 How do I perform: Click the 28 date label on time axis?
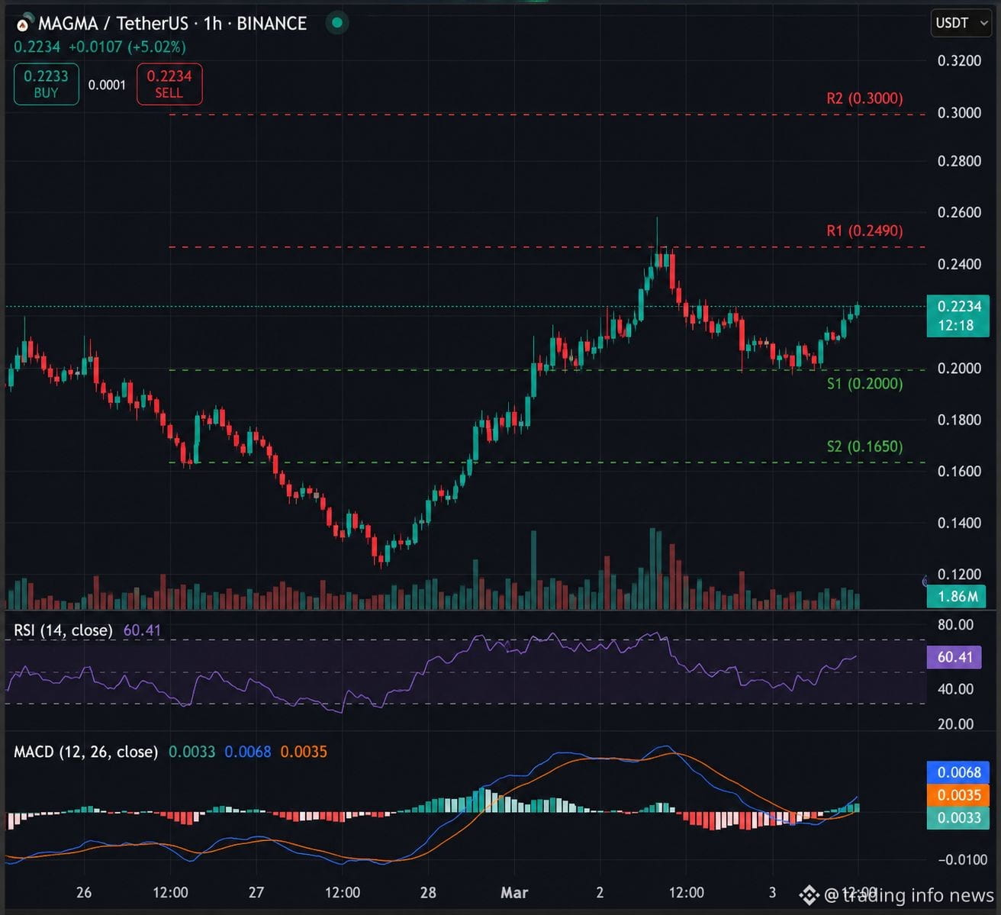tap(429, 892)
